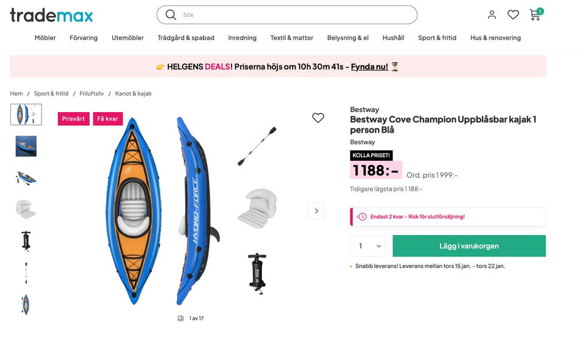
Task: Open Sport & fritid menu
Action: 437,38
